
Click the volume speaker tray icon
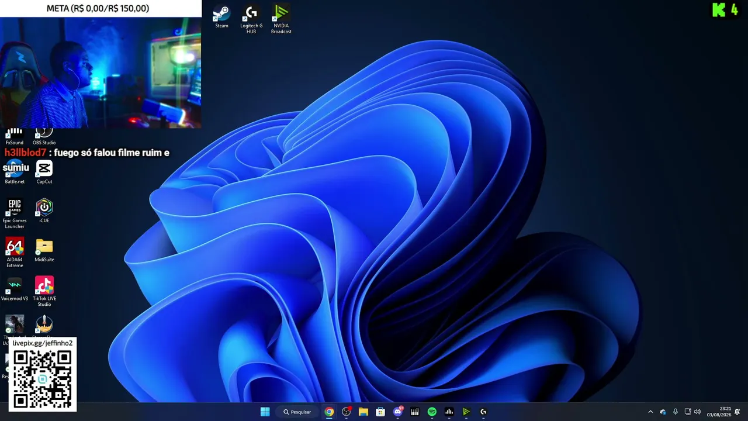pyautogui.click(x=697, y=412)
